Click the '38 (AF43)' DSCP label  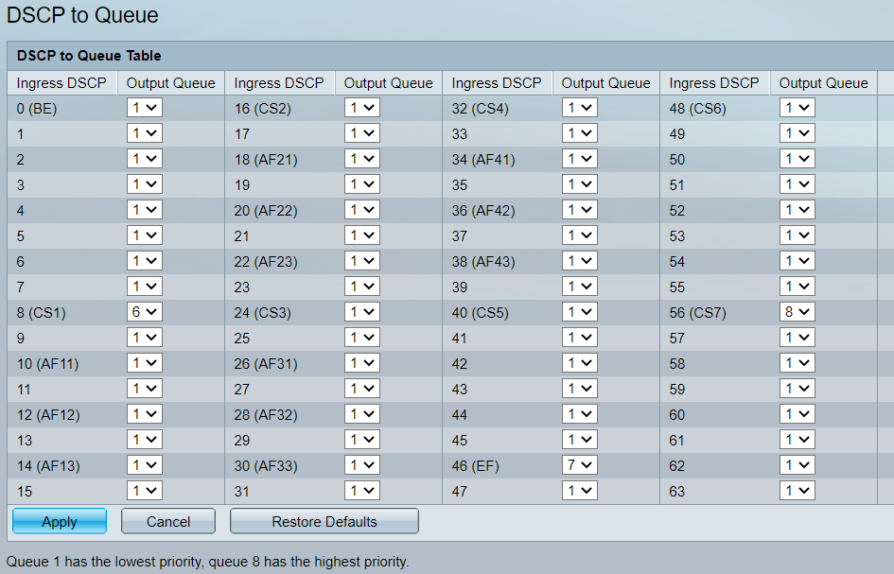pos(483,262)
